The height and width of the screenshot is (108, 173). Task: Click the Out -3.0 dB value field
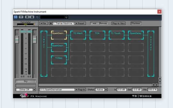[137, 89]
